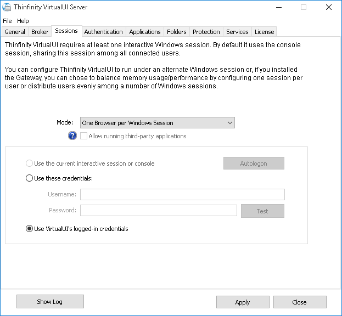Select the Sessions tab
Viewport: 342px width, 316px height.
66,31
